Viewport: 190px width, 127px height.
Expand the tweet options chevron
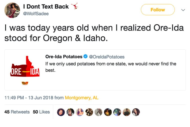coord(183,10)
